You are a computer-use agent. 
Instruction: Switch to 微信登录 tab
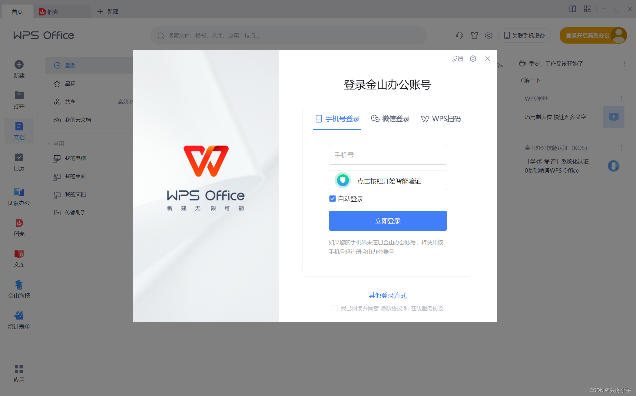click(390, 119)
